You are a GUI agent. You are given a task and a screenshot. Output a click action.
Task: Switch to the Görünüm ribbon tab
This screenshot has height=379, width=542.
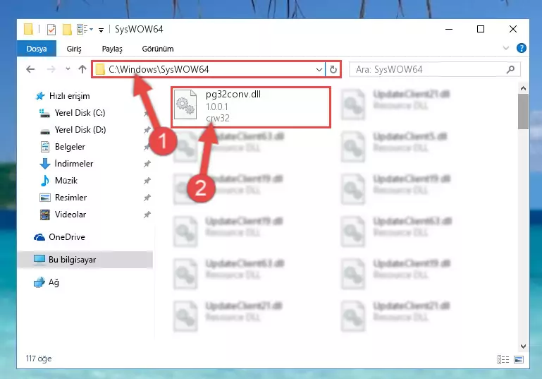pyautogui.click(x=158, y=49)
